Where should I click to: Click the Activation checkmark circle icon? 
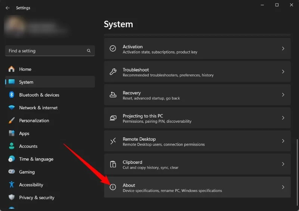113,49
